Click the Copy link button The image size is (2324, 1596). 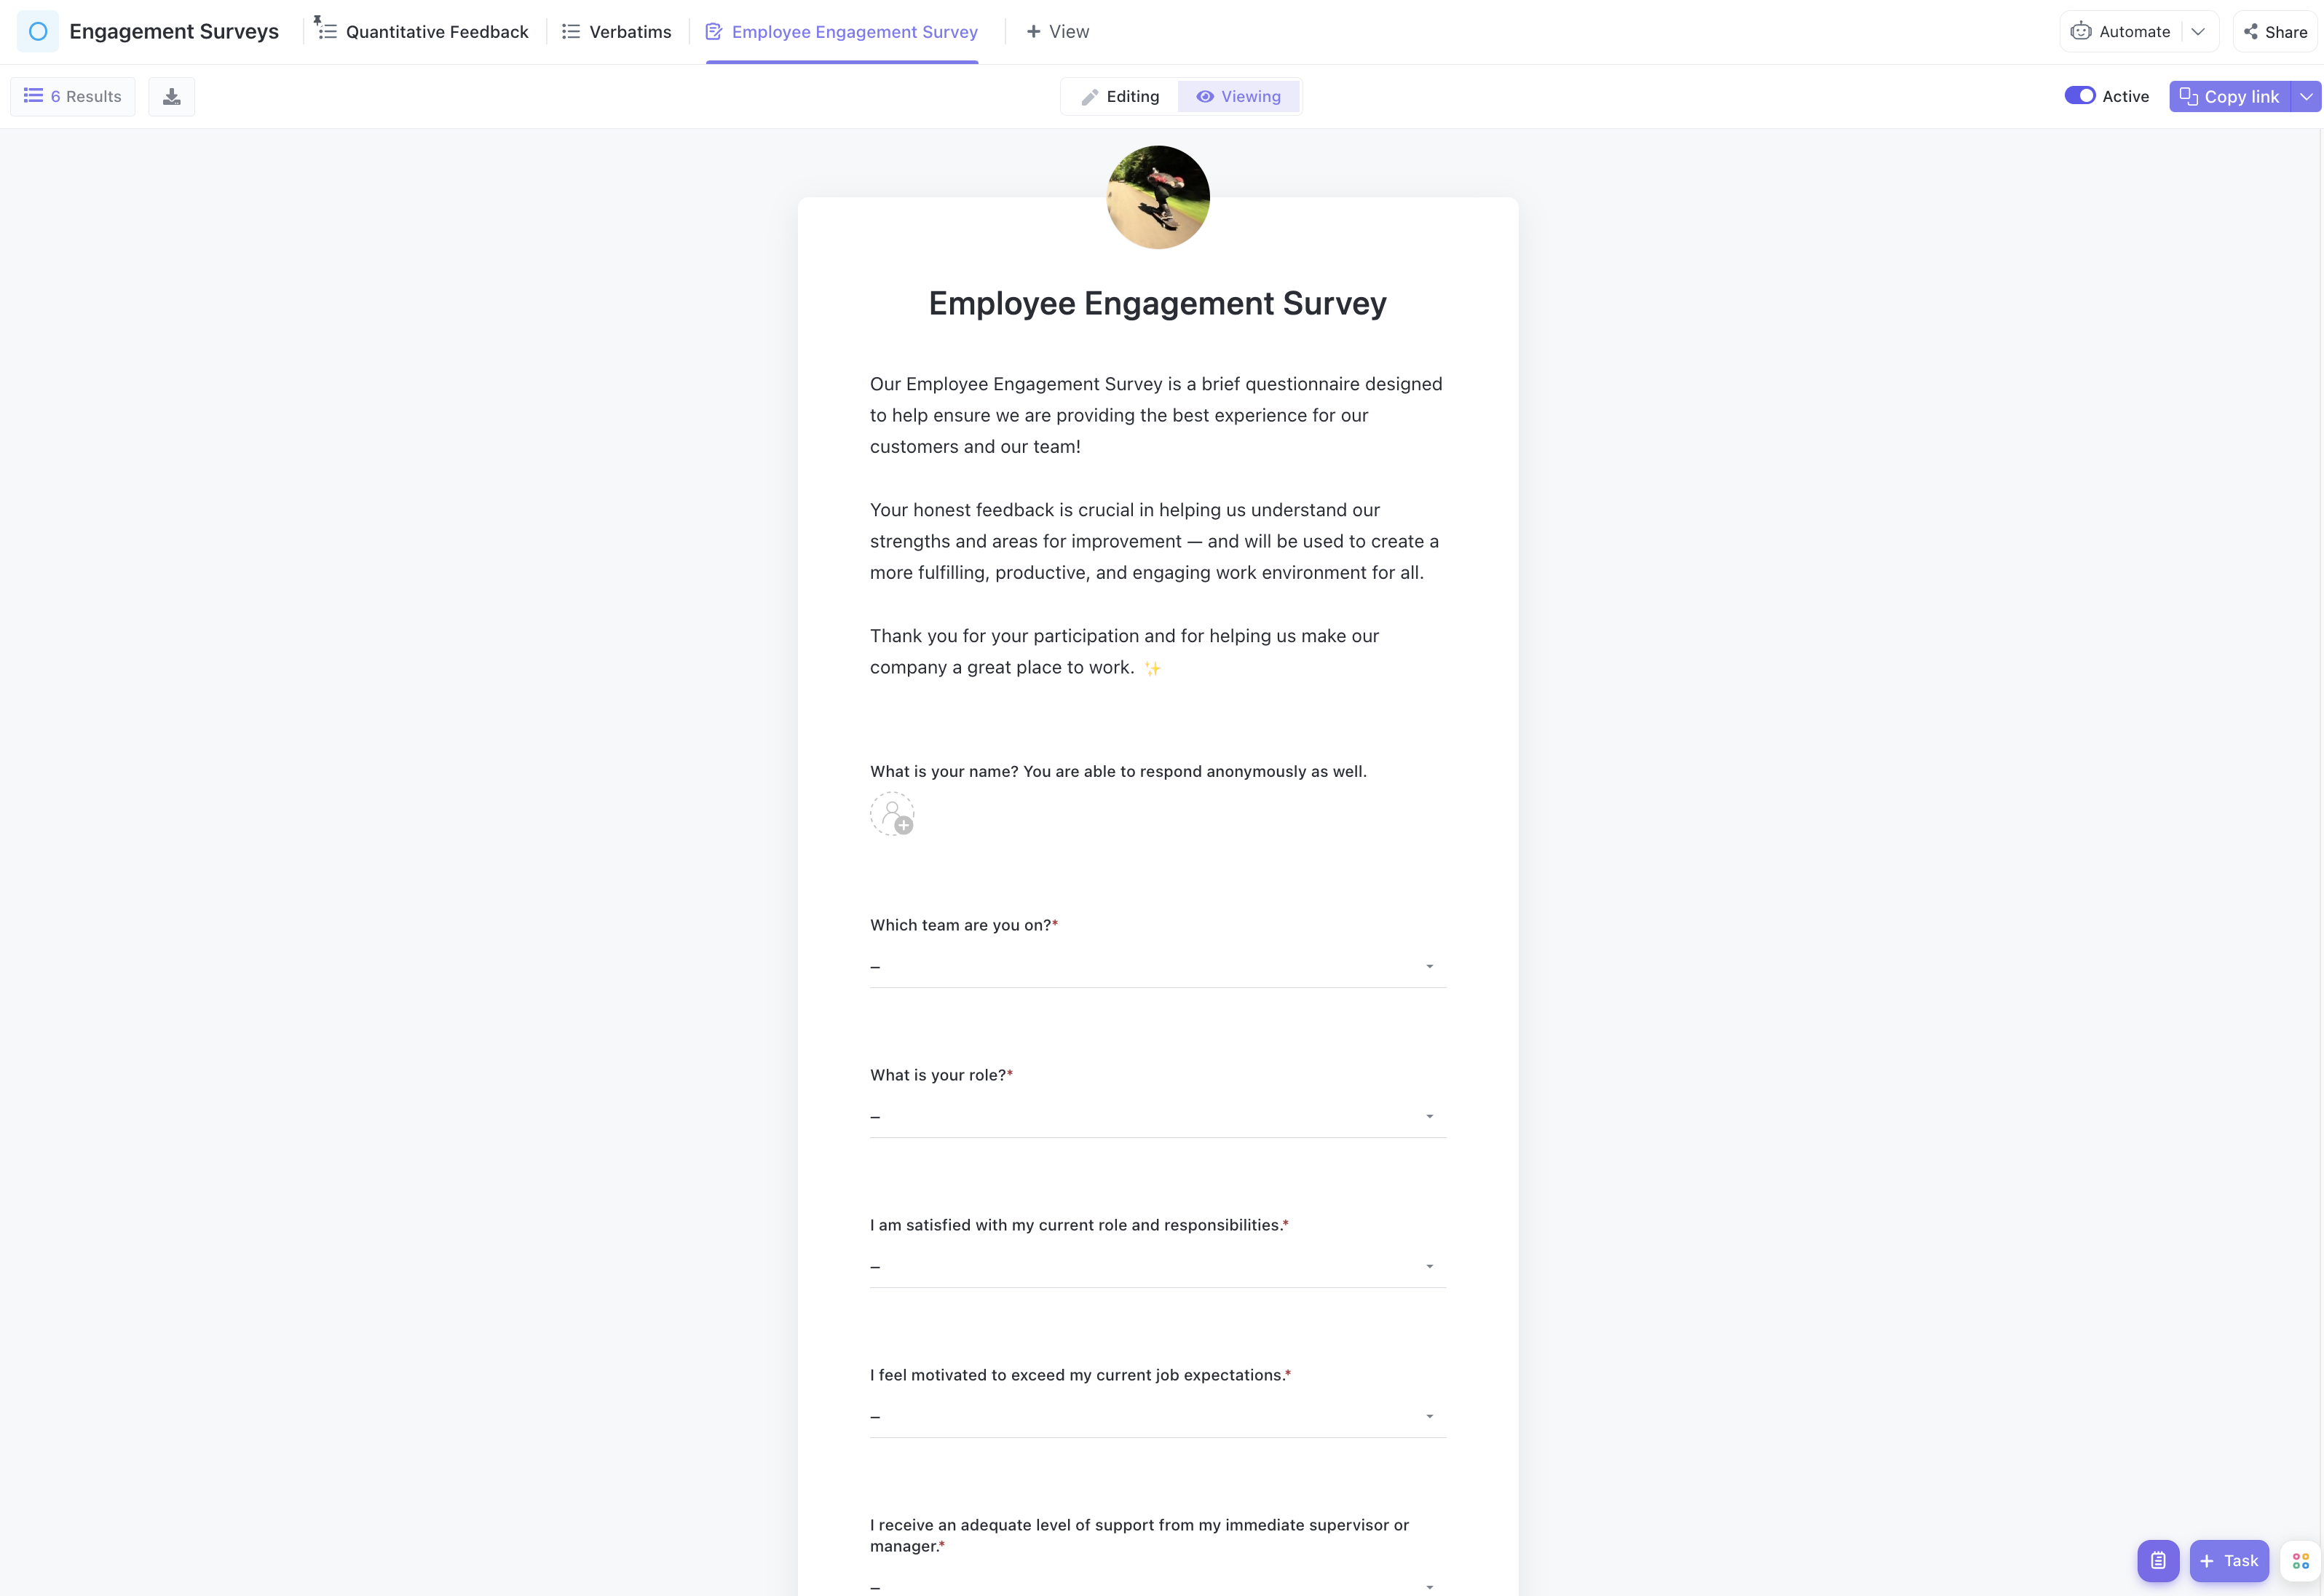coord(2230,95)
